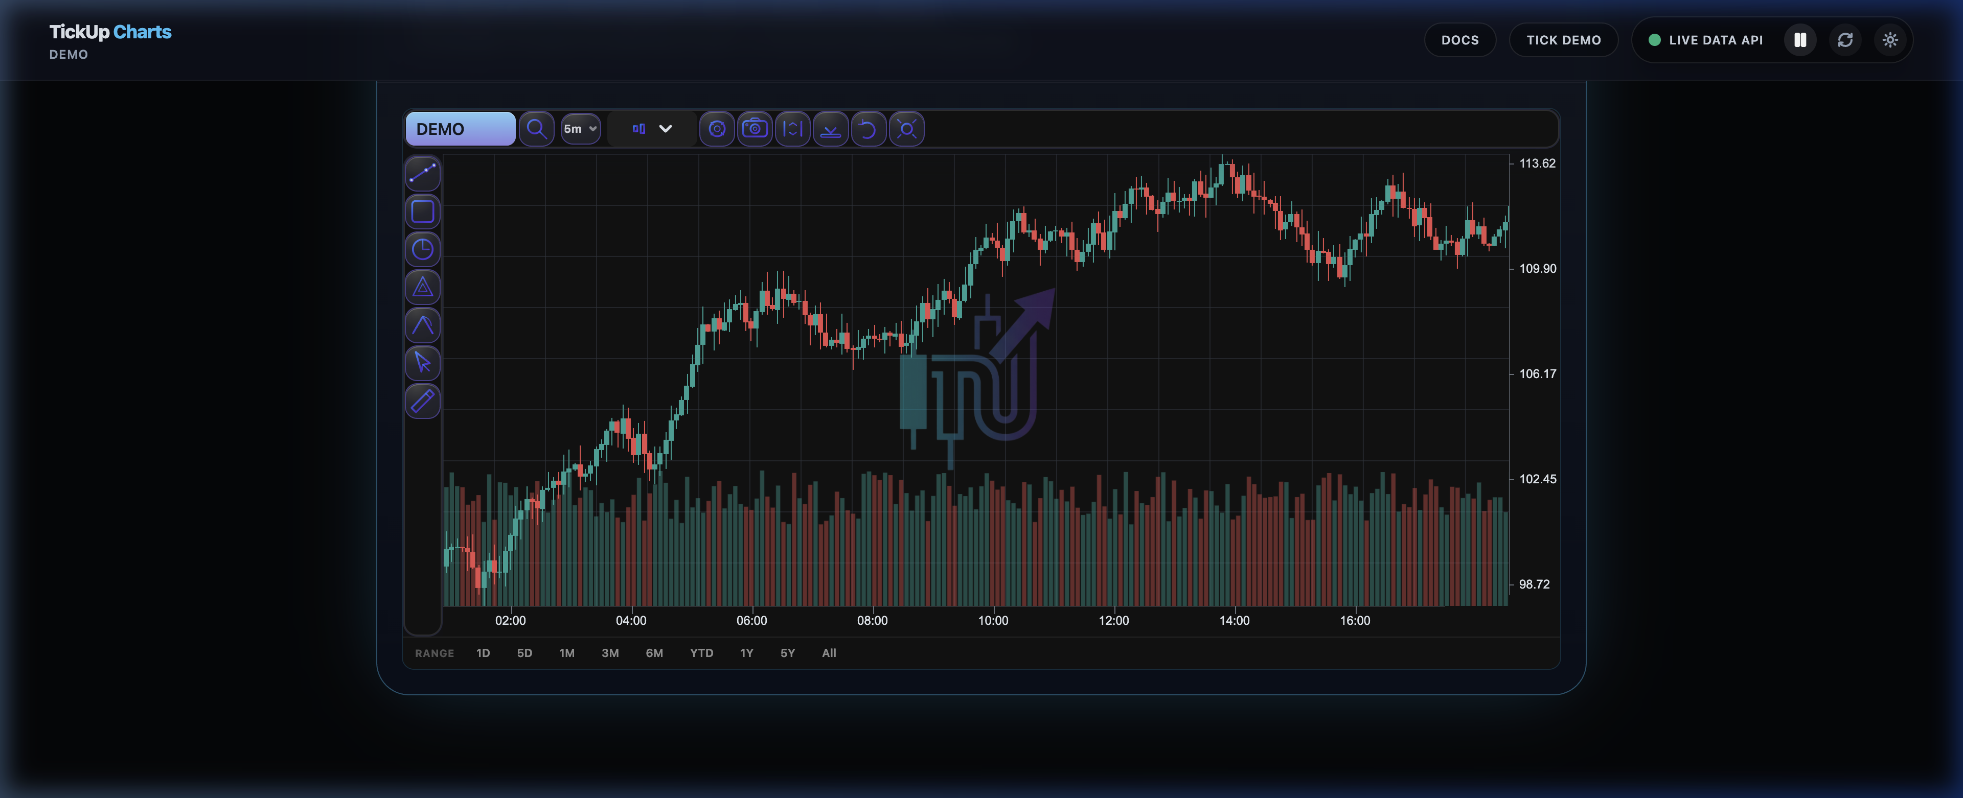
Task: Click the TICK DEMO button
Action: pyautogui.click(x=1563, y=40)
